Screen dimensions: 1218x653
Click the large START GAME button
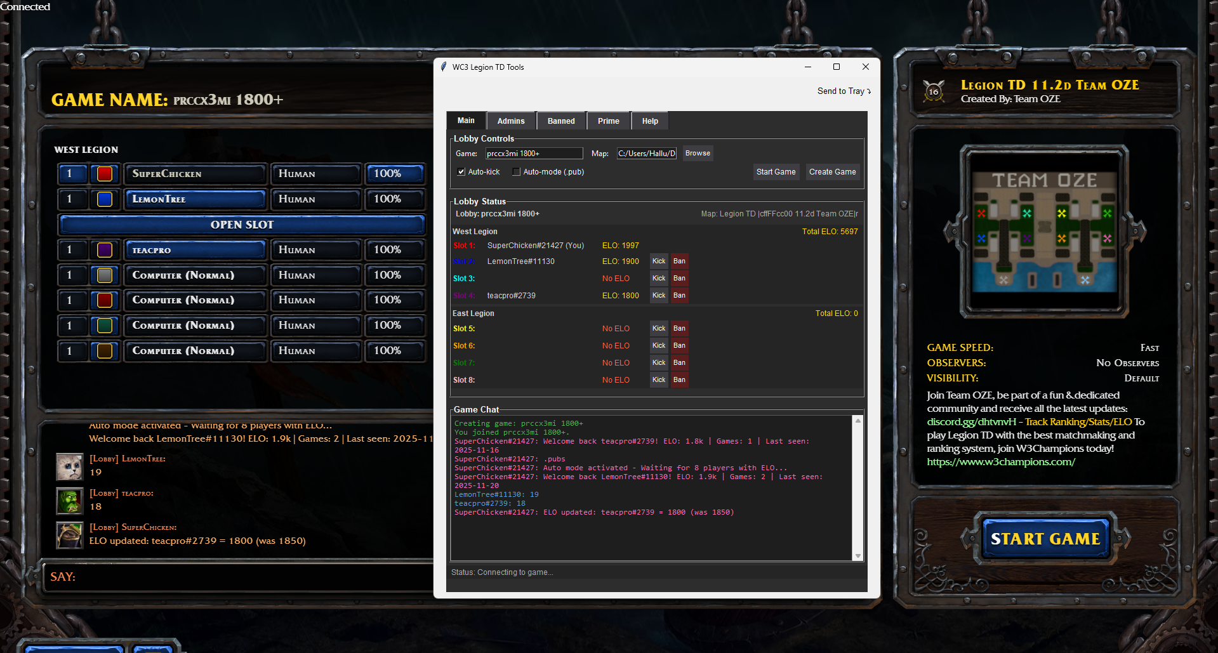1045,538
